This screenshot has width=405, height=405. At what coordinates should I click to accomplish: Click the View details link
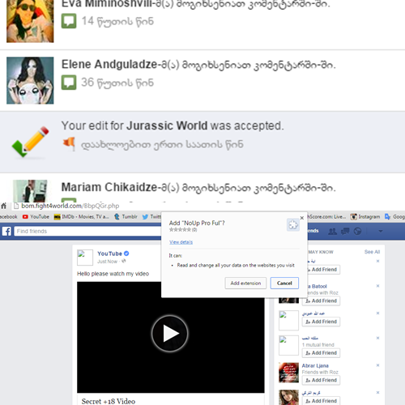pos(181,242)
